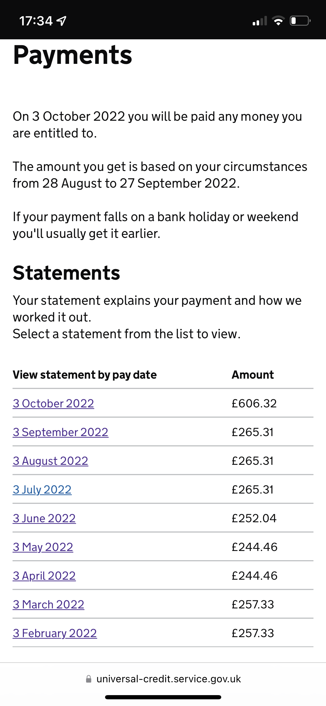Open the 3 October 2022 statement

click(x=53, y=403)
